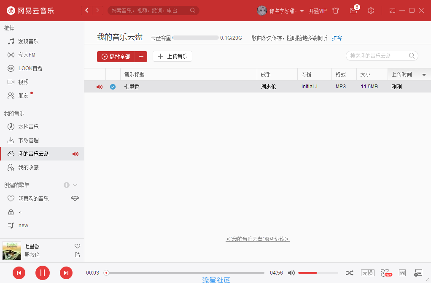Viewport: 431px width, 283px height.
Task: Click 播放全部 button
Action: 116,57
